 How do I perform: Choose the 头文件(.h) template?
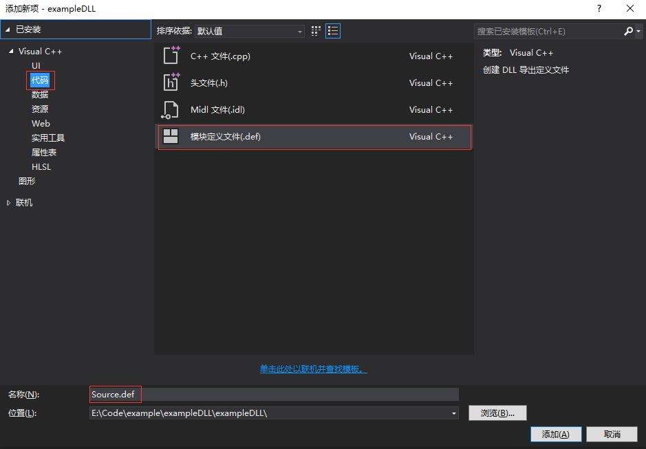tap(314, 83)
